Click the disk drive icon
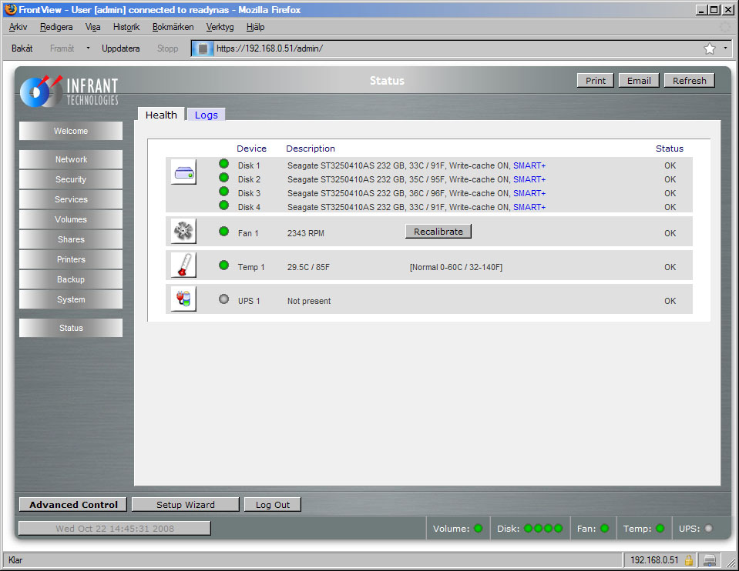Screen dimensions: 739x571 coord(183,172)
